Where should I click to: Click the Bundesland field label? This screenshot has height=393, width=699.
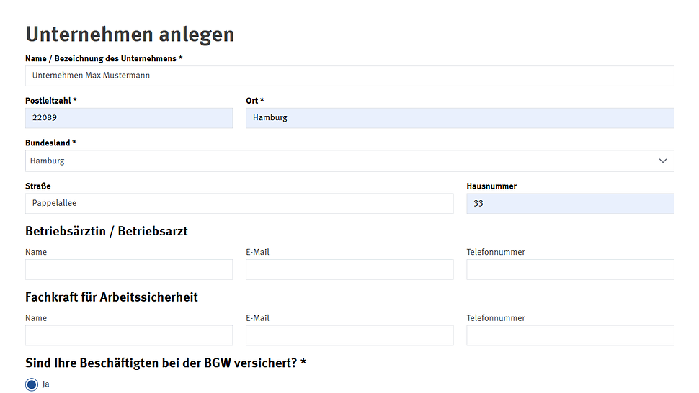click(50, 143)
